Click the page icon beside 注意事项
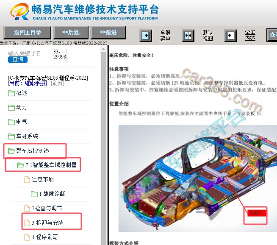 27,179
